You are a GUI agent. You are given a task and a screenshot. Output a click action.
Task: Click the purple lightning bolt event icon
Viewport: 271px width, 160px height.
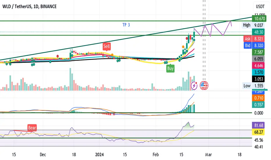(x=194, y=86)
